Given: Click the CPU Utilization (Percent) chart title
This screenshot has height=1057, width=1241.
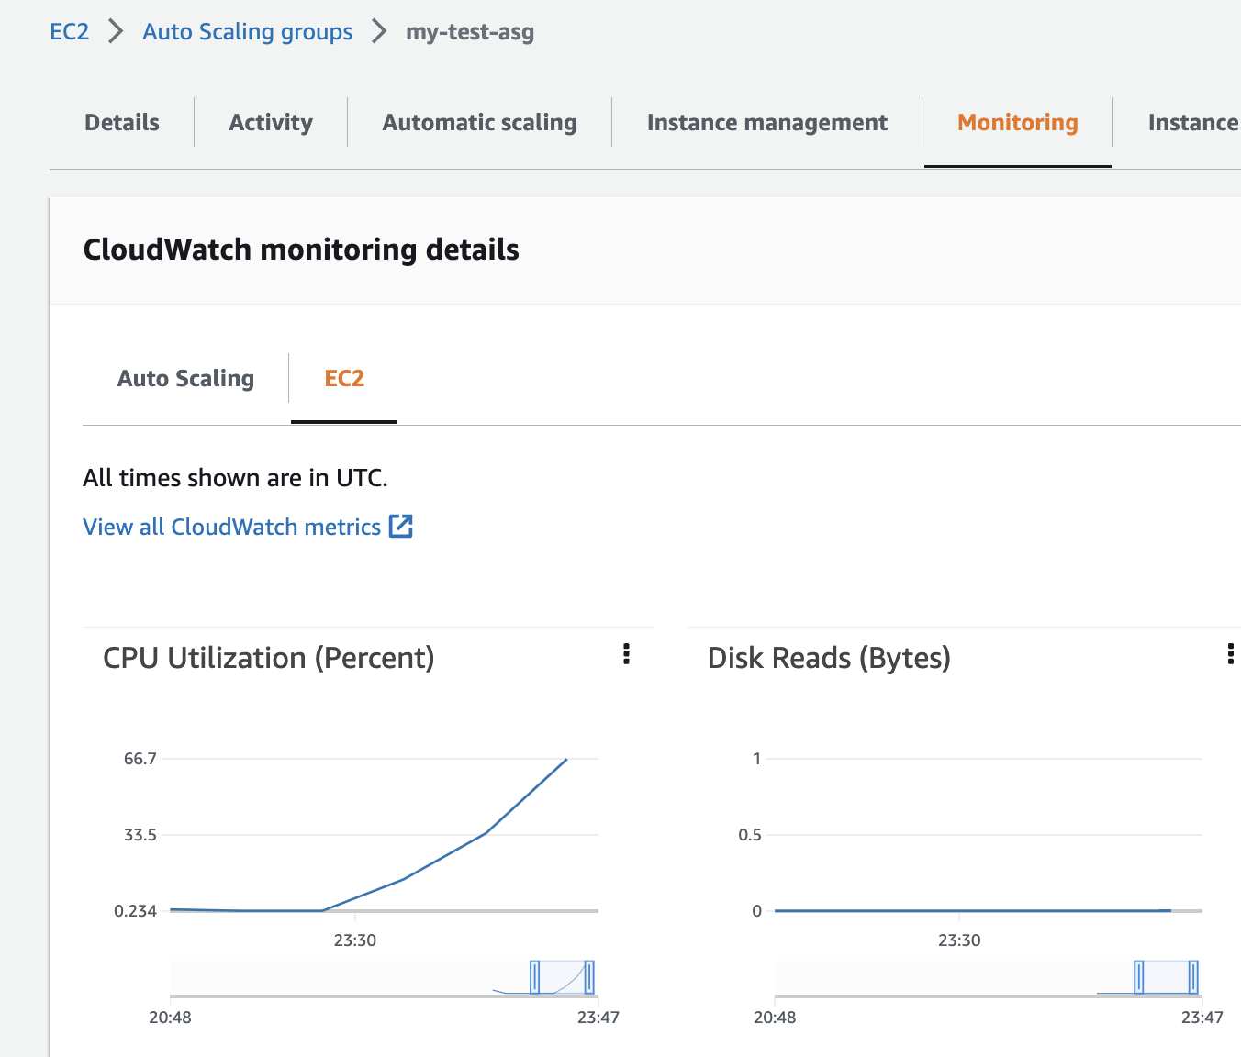Looking at the screenshot, I should click(269, 658).
